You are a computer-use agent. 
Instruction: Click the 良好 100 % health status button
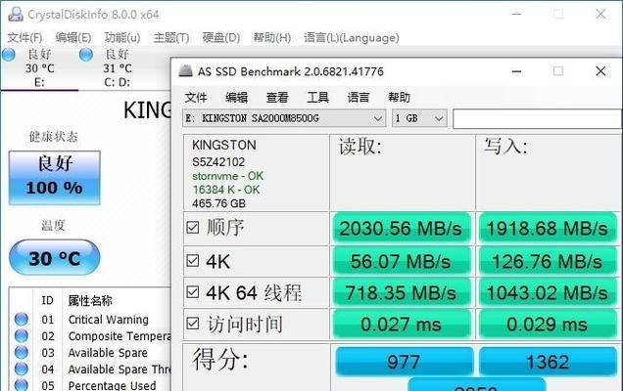click(55, 177)
